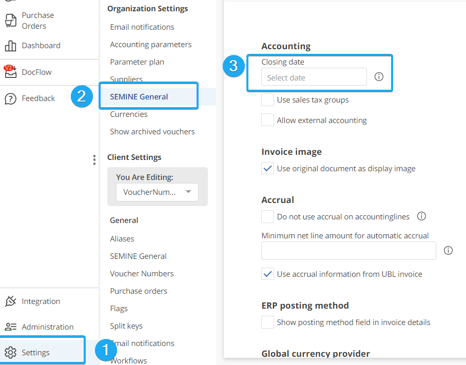Click the Settings gear icon
This screenshot has width=466, height=365.
(10, 353)
